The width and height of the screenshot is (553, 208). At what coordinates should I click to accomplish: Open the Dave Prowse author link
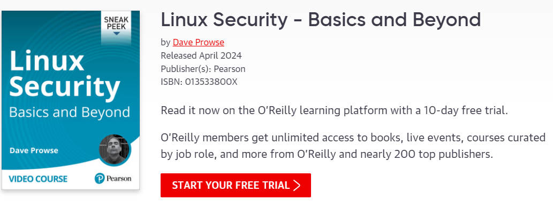point(198,42)
